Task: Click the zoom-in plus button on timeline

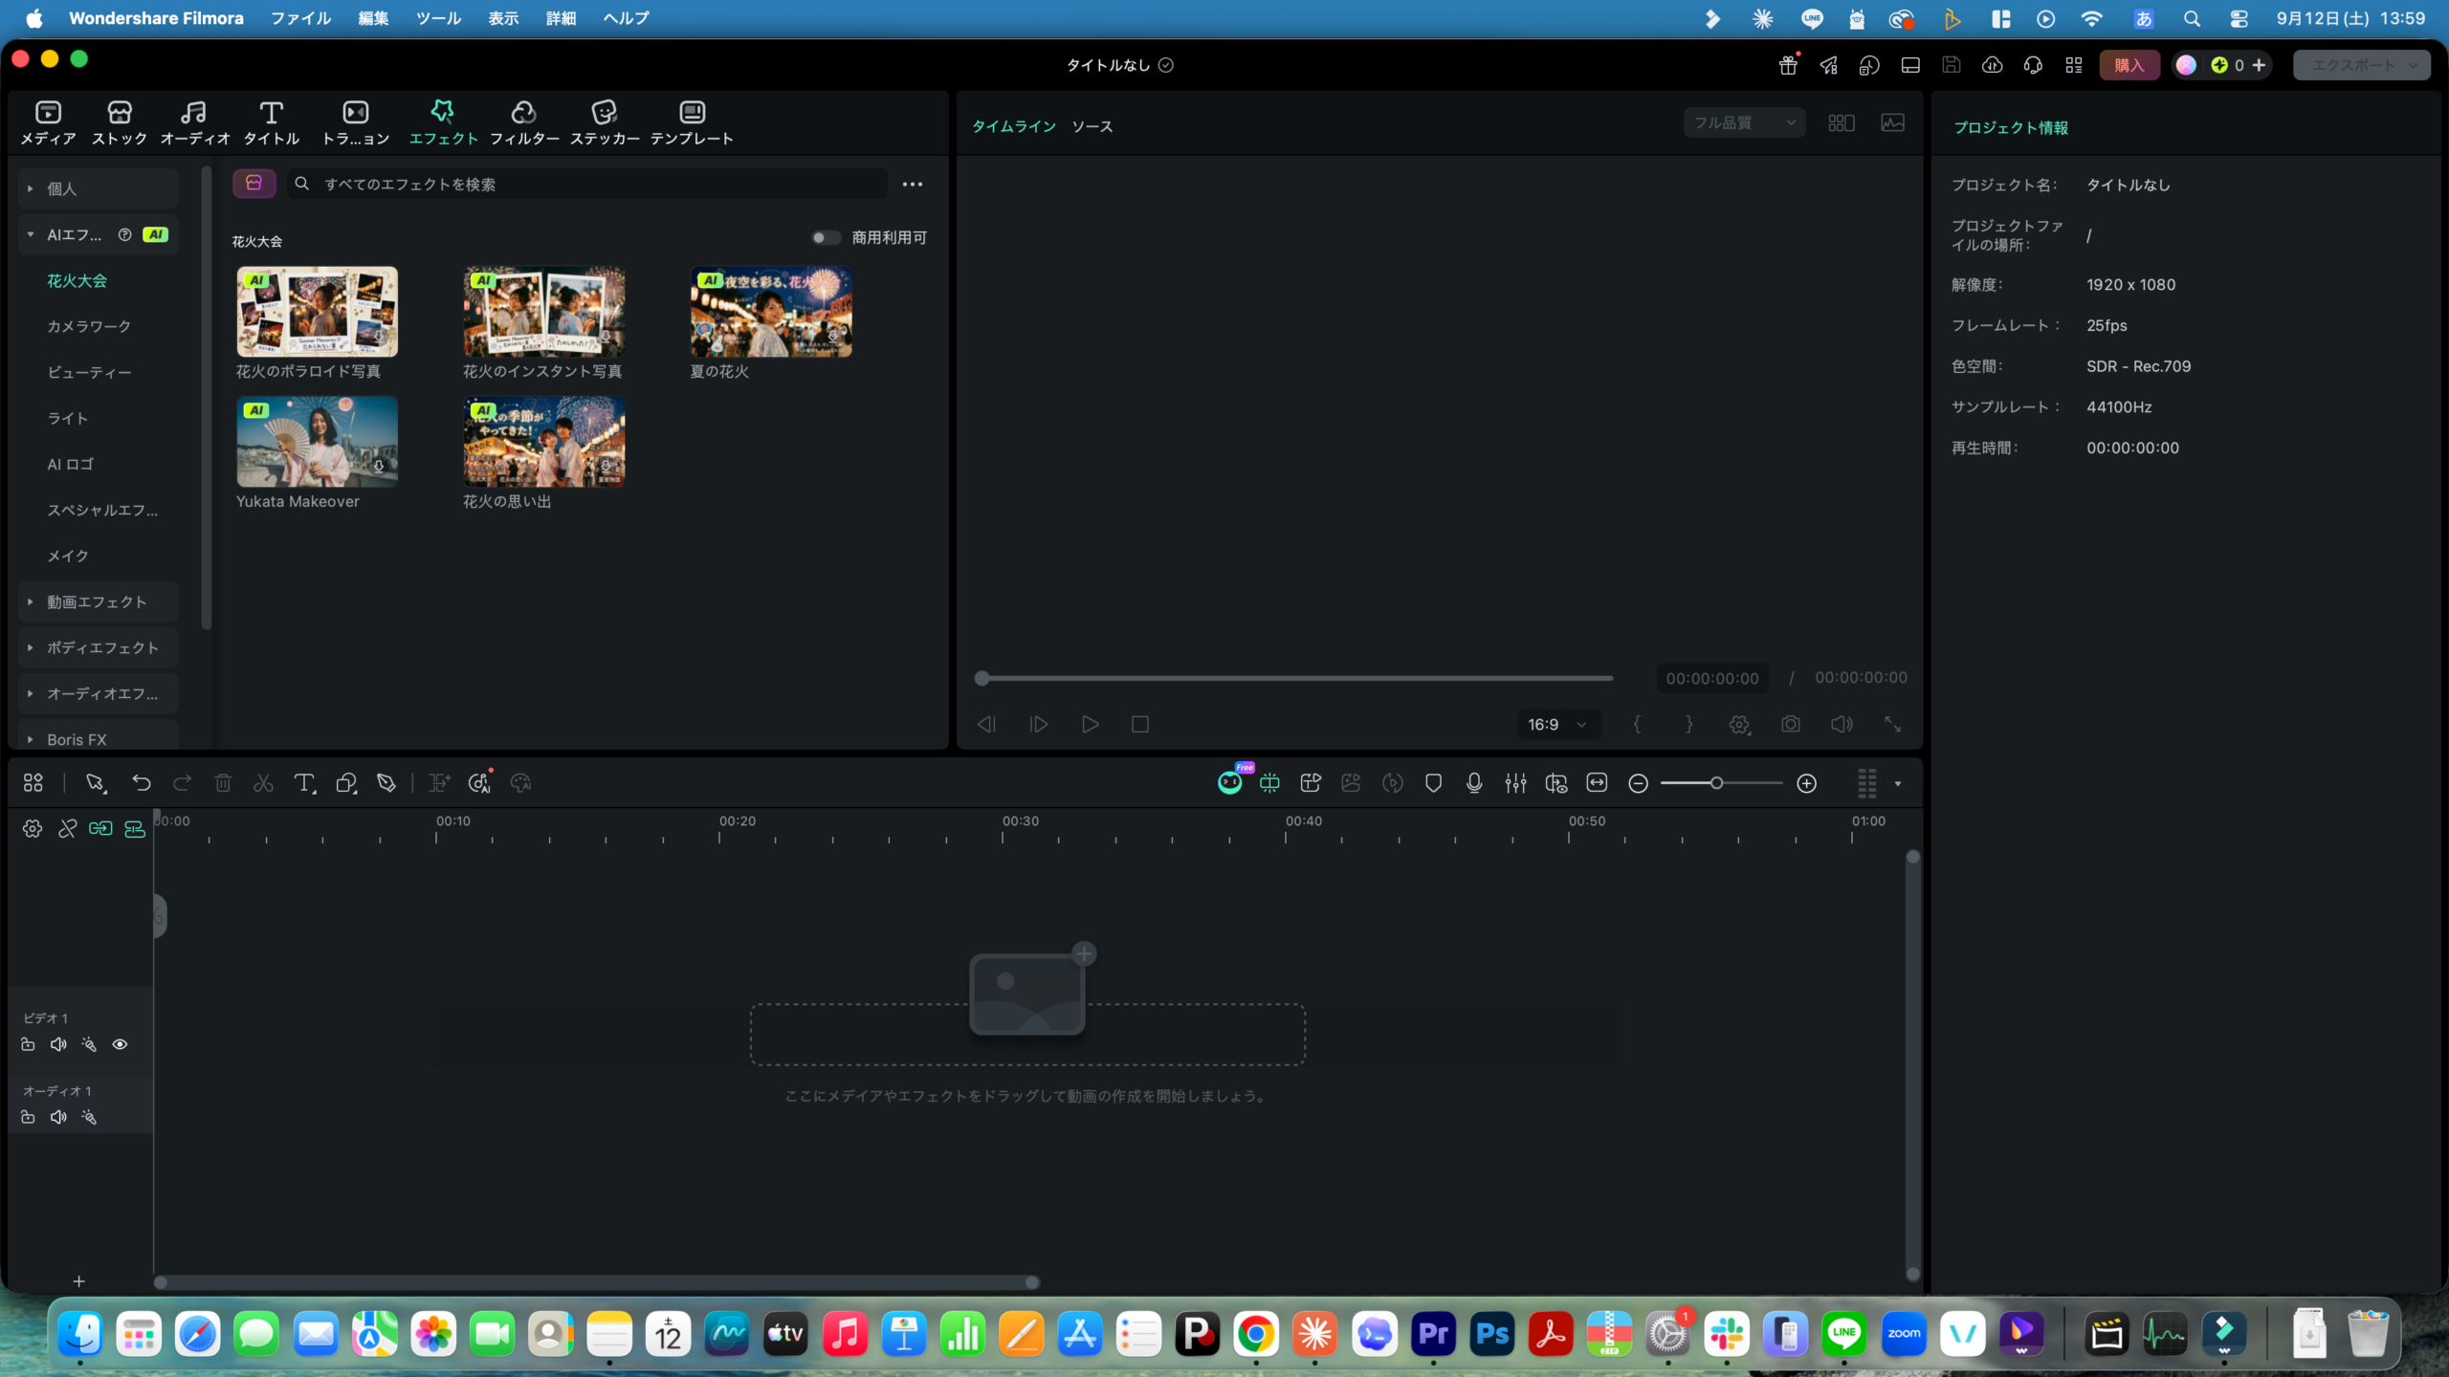Action: [1806, 783]
